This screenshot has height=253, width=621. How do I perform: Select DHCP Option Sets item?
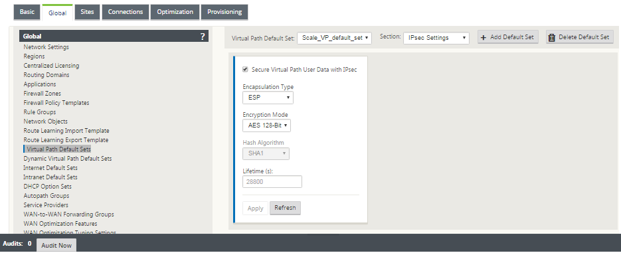pos(48,187)
